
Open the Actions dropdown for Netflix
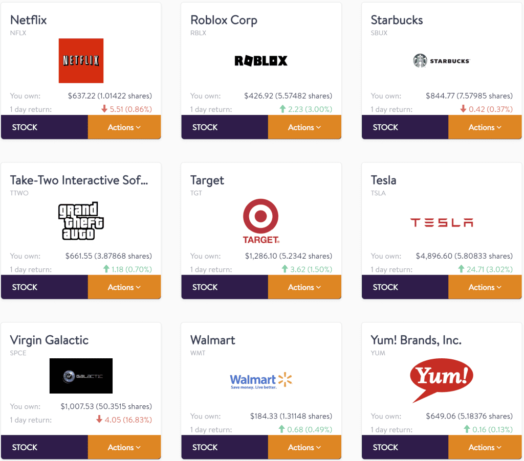pyautogui.click(x=124, y=127)
